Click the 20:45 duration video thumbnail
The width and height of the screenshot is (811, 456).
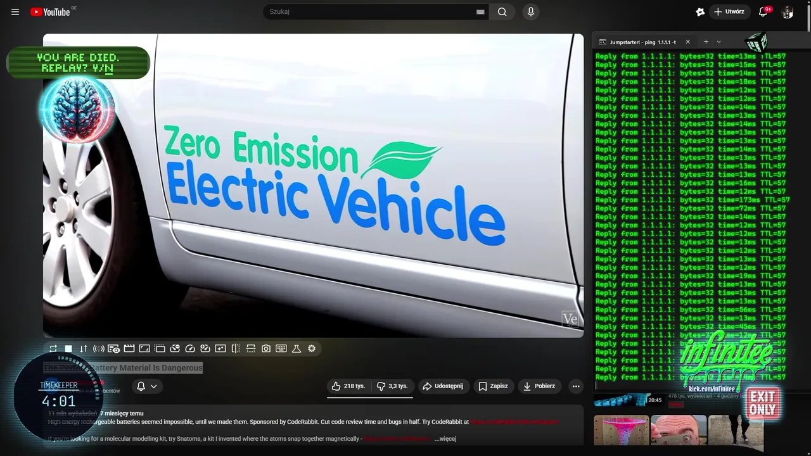[x=628, y=400]
